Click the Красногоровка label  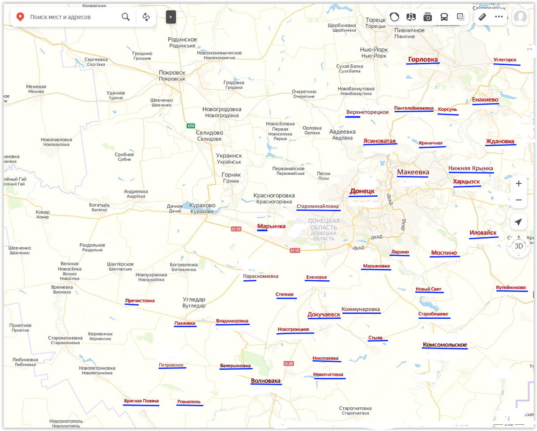274,195
